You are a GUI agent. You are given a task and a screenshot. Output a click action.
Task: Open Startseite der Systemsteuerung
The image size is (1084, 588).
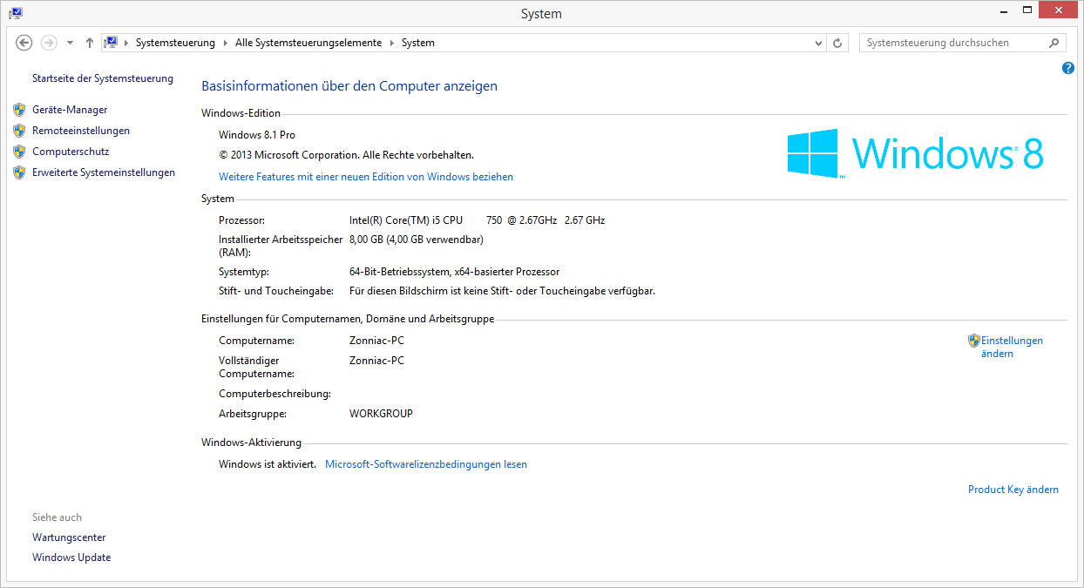103,78
